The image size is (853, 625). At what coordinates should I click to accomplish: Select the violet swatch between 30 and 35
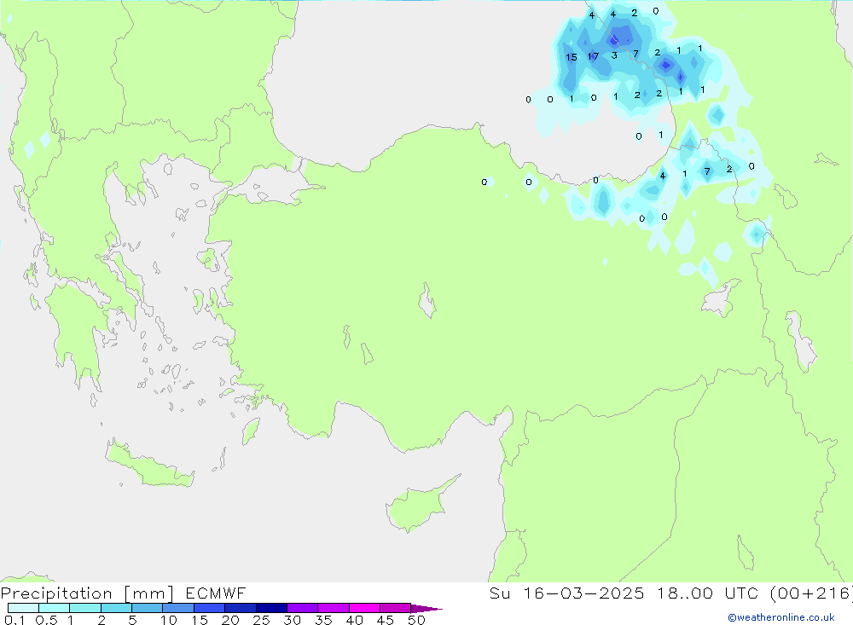pos(302,608)
